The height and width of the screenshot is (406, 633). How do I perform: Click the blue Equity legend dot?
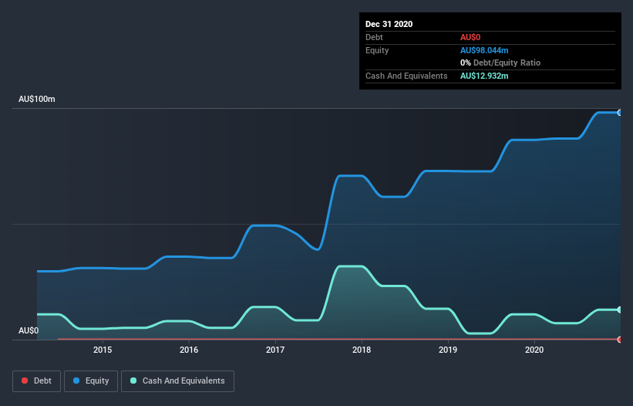coord(76,381)
